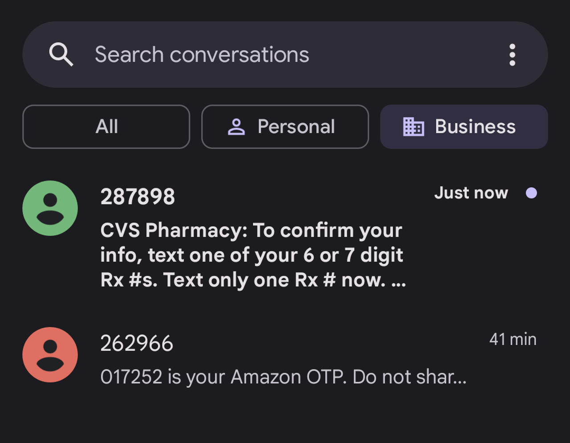Click the purple unread dot indicator
The height and width of the screenshot is (443, 570).
[531, 193]
